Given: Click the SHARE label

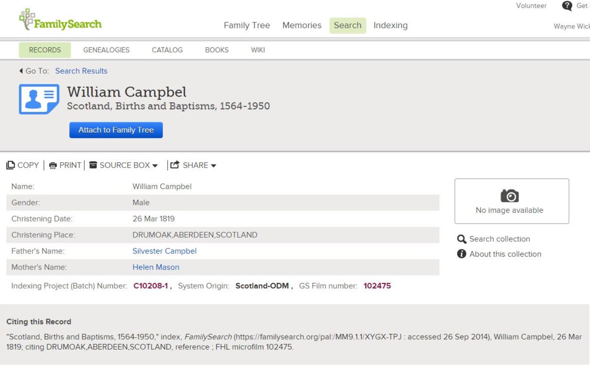Looking at the screenshot, I should point(195,165).
